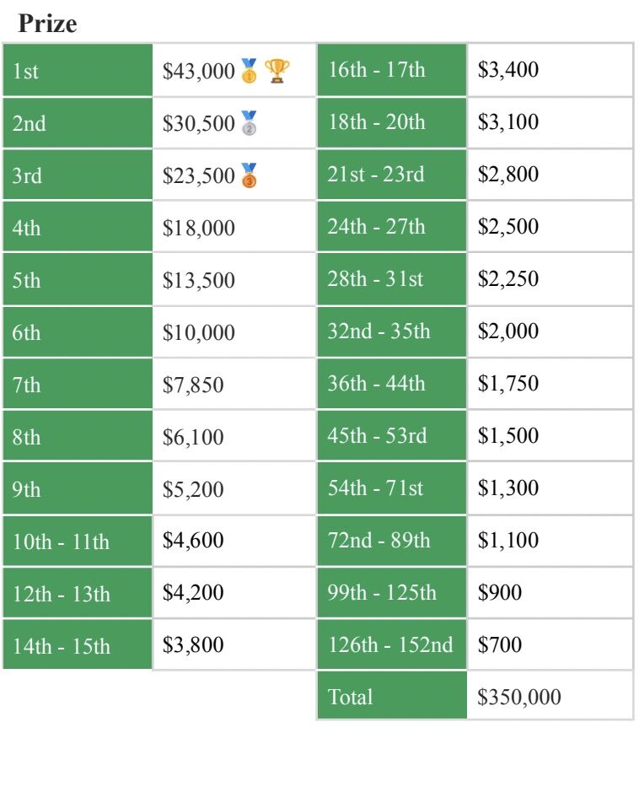Click the trophy emoji beside $43,000
639x803 pixels.
pyautogui.click(x=277, y=71)
